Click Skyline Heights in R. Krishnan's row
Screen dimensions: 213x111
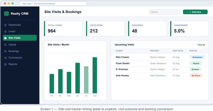[x=157, y=69]
